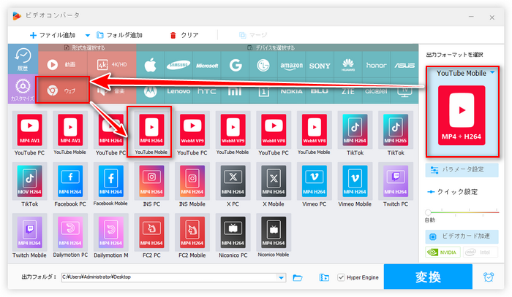The height and width of the screenshot is (297, 512).
Task: Add a folder with フォルダ追加
Action: point(119,35)
